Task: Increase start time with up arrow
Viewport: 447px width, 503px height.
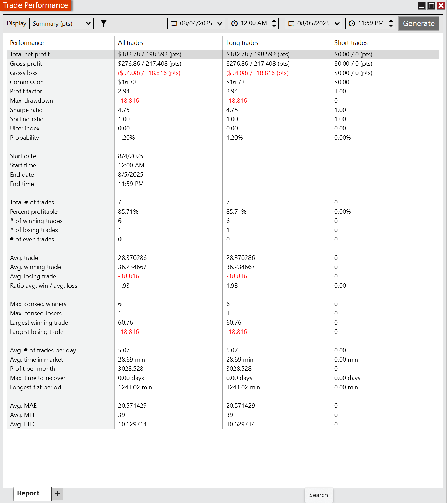Action: click(x=274, y=21)
